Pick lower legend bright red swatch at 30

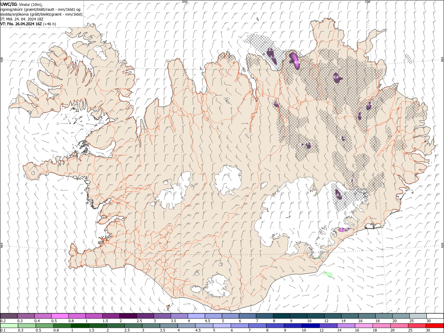point(435,326)
